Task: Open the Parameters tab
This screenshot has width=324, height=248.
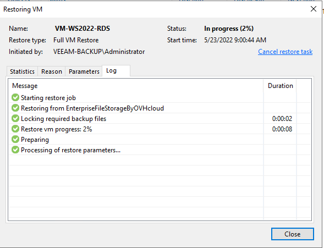Action: (84, 71)
